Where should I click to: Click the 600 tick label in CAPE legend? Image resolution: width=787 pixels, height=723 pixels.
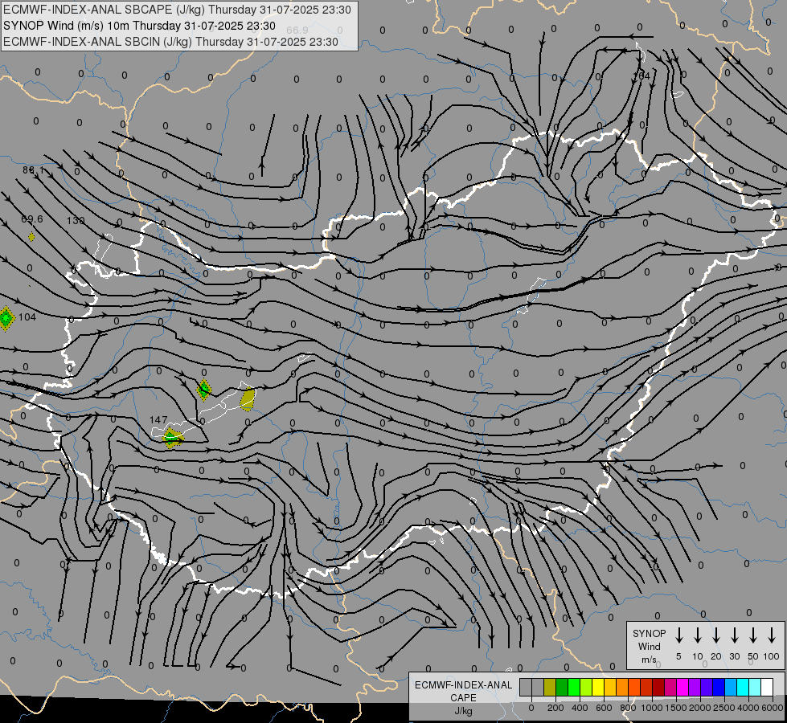(x=604, y=708)
